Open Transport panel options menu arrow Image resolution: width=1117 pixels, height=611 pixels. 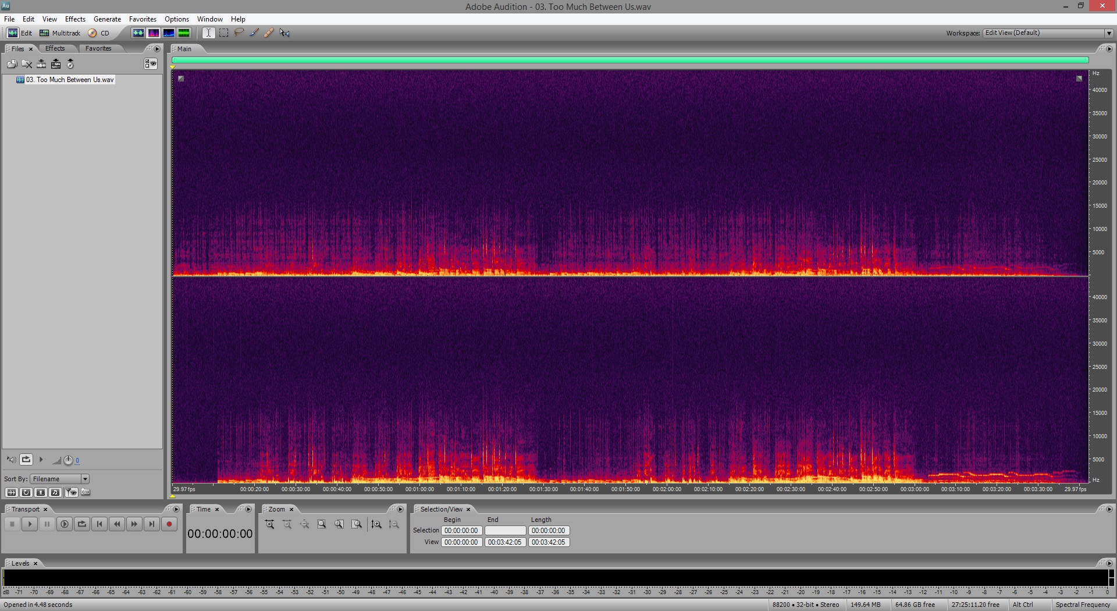pyautogui.click(x=176, y=509)
